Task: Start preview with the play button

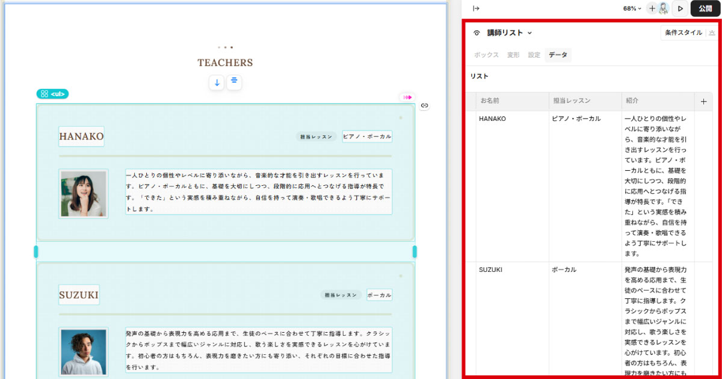Action: [x=680, y=8]
